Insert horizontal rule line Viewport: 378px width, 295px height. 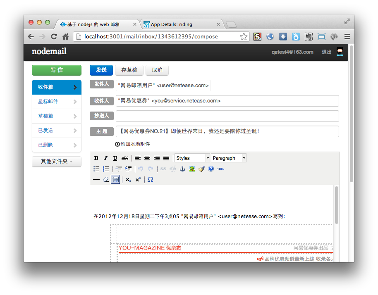coord(96,180)
